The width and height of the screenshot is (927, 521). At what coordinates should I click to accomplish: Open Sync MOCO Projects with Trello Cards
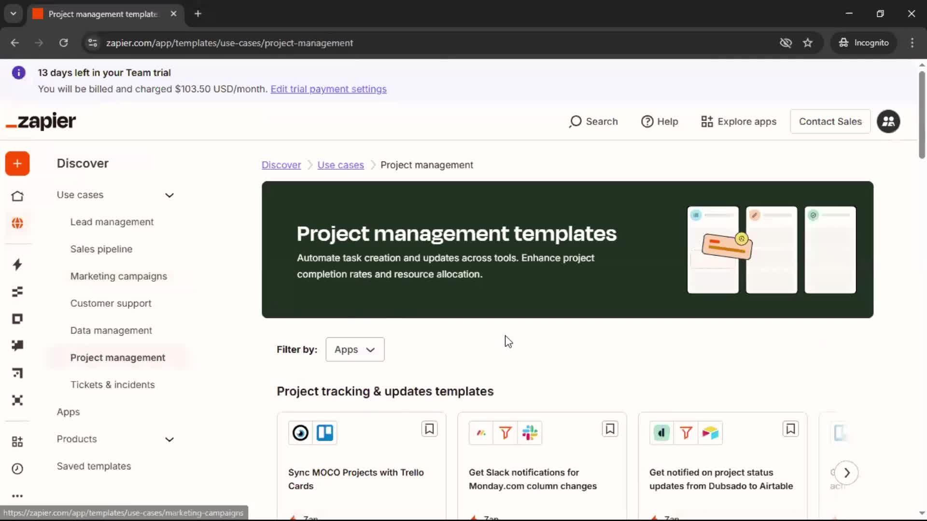pyautogui.click(x=356, y=479)
